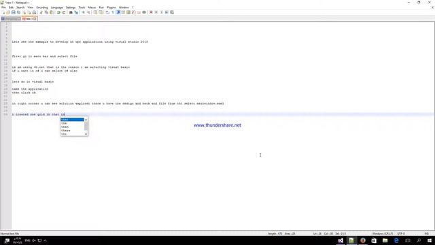Open Firefox from the taskbar
The height and width of the screenshot is (245, 435).
[x=362, y=240]
